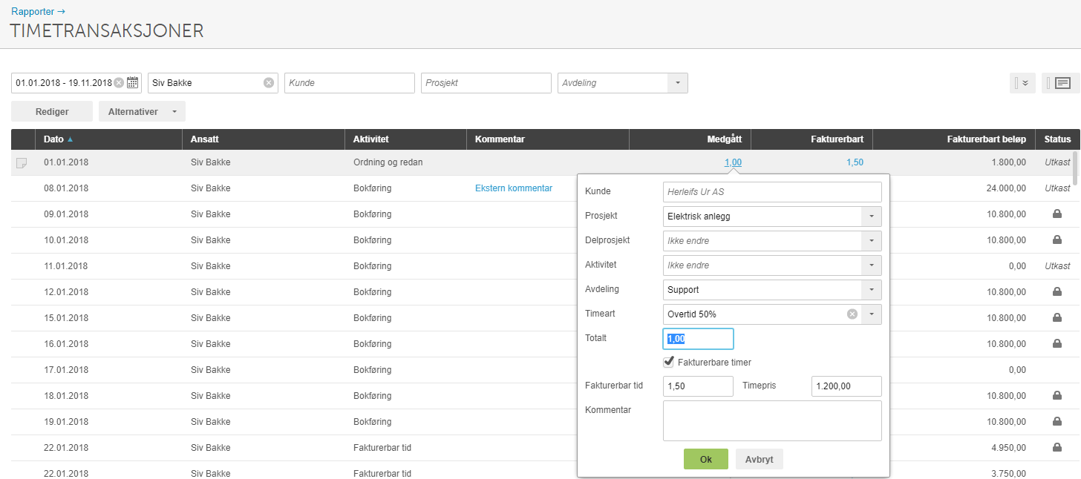
Task: Click the Kunde field showing Herleifs Ur AS
Action: 772,192
